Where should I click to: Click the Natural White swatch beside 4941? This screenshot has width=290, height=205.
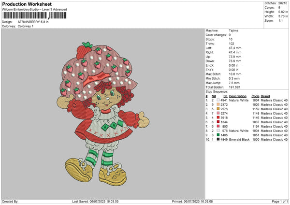[218, 100]
